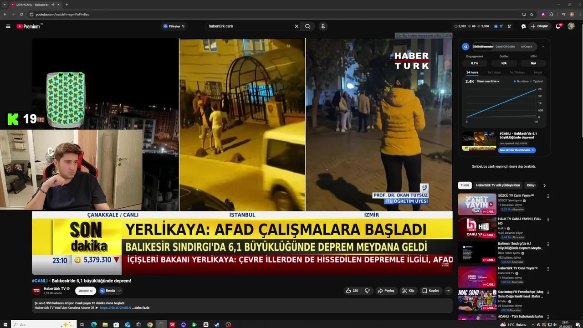Screen dimensions: 583x328
Task: Like the video with thumbs-up 230
Action: pos(352,291)
